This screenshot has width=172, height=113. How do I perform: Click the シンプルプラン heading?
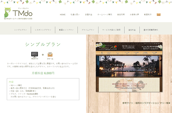43,44
